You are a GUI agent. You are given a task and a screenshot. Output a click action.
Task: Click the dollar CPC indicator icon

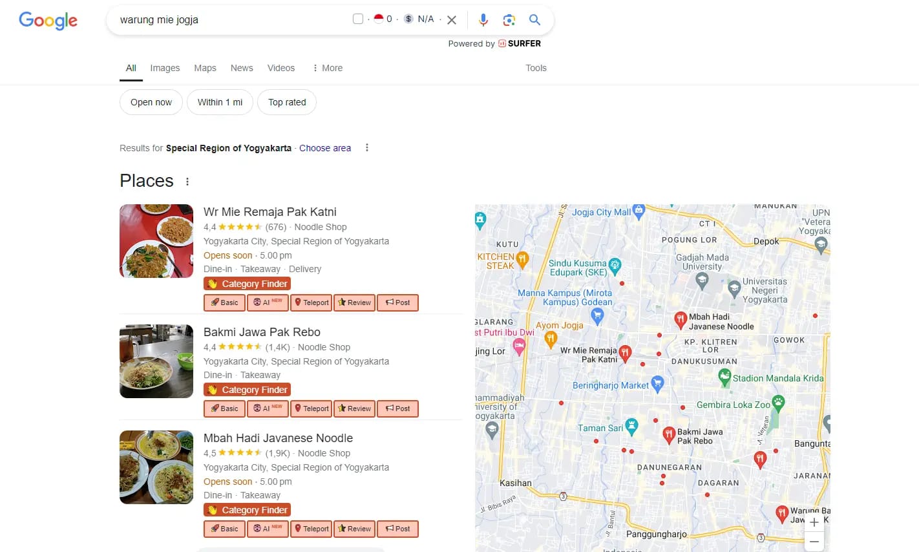click(408, 19)
